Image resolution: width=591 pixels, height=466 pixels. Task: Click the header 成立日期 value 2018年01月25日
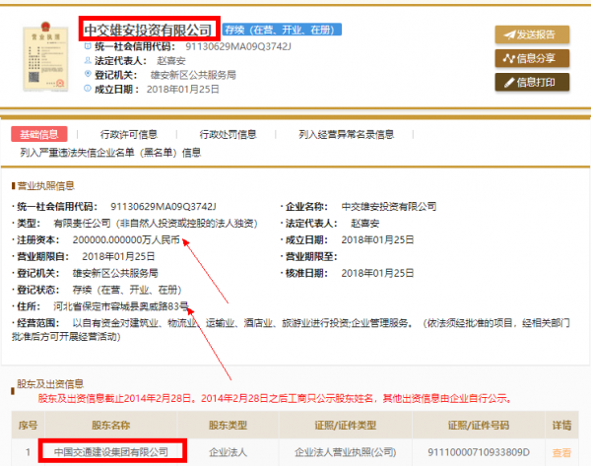coord(183,90)
